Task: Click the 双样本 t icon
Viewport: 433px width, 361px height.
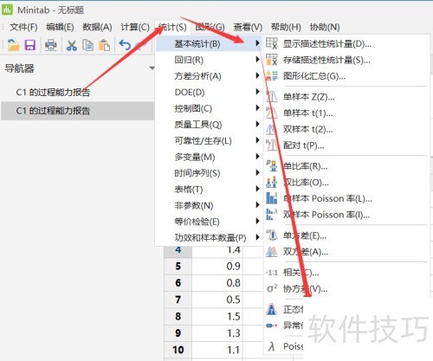Action: pyautogui.click(x=271, y=129)
